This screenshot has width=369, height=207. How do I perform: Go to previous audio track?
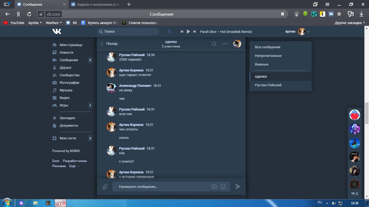click(182, 32)
